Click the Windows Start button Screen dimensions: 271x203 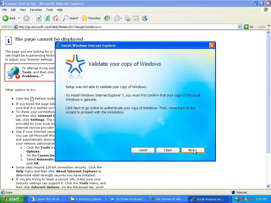pos(12,199)
